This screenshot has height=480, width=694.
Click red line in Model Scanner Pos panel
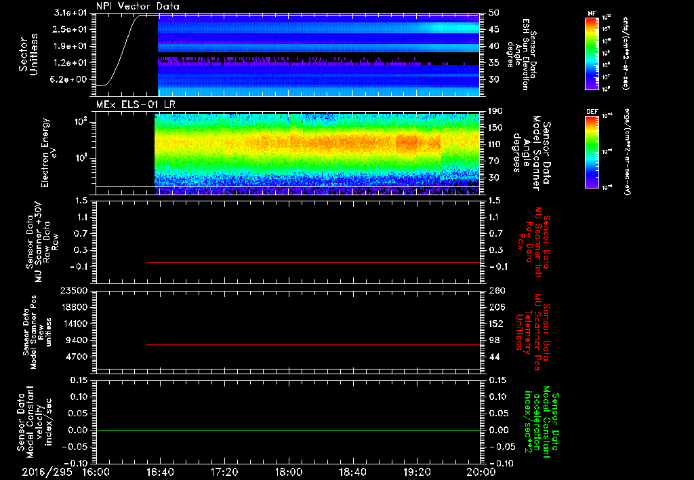click(x=313, y=344)
